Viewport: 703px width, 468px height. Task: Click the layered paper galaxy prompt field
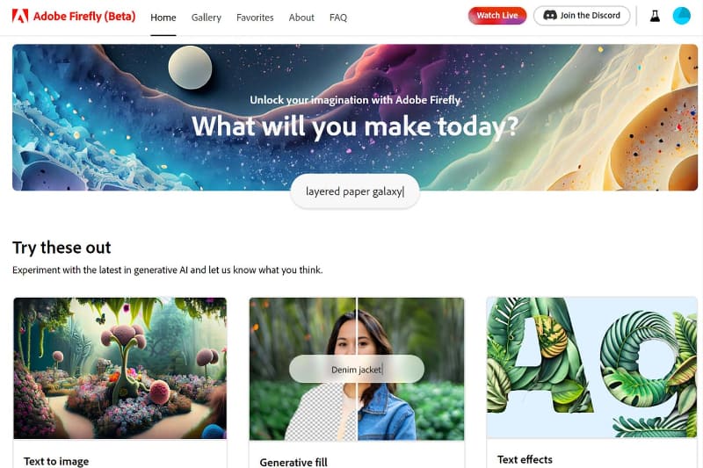(x=355, y=191)
